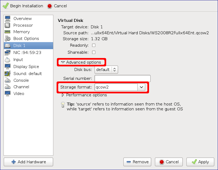Screen dimensions: 218x170
Task: Toggle the Shareable checkbox
Action: click(94, 52)
